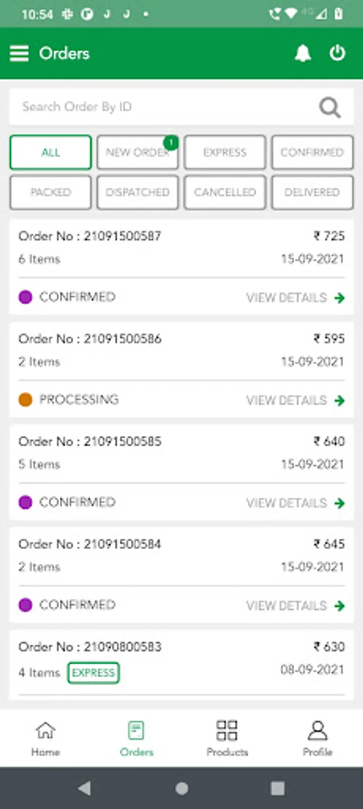Screen dimensions: 363x809
Task: Switch to the DISPATCHED orders tab
Action: (x=138, y=192)
